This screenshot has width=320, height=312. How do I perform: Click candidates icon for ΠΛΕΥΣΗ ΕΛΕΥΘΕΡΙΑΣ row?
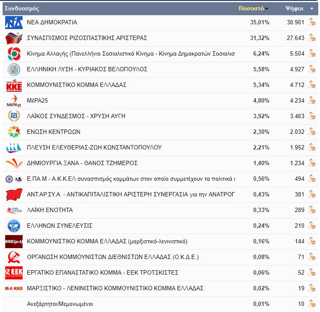(x=312, y=147)
